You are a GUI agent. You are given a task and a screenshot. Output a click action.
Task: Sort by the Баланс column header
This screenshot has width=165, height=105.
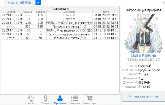[x=40, y=12]
